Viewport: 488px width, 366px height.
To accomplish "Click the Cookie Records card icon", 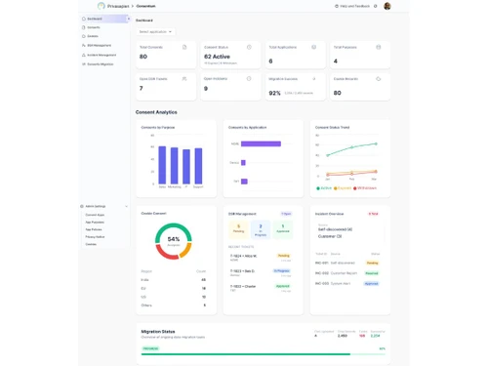I will pyautogui.click(x=379, y=79).
